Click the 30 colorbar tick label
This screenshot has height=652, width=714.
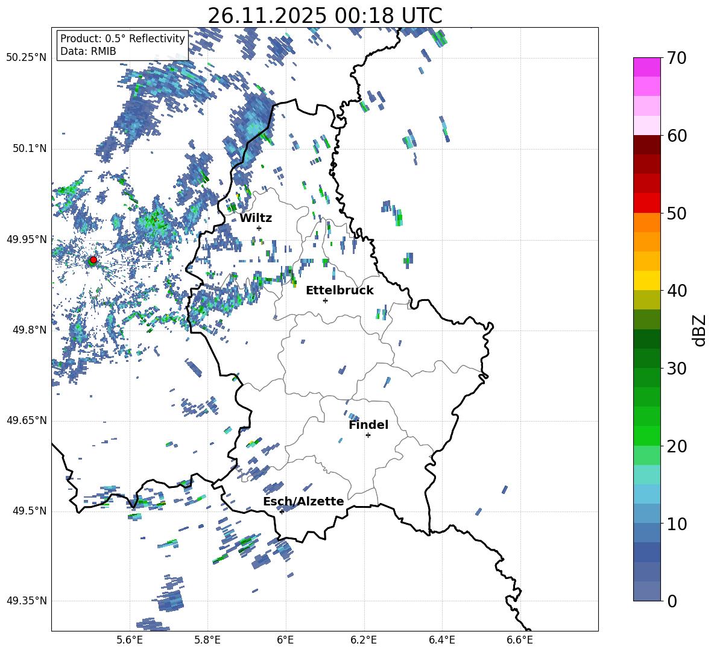pyautogui.click(x=677, y=369)
